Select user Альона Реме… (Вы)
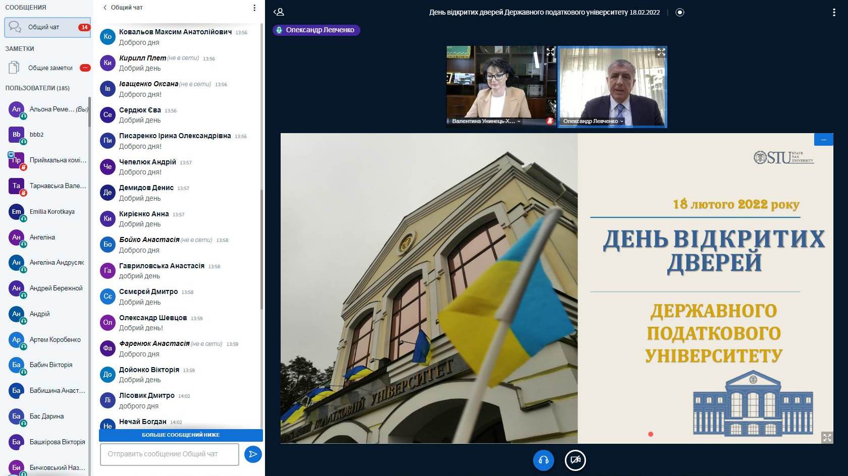 pyautogui.click(x=48, y=109)
